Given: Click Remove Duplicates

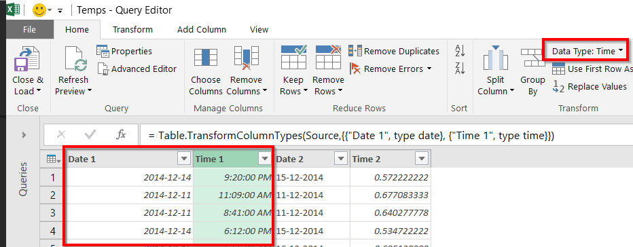Looking at the screenshot, I should point(394,52).
